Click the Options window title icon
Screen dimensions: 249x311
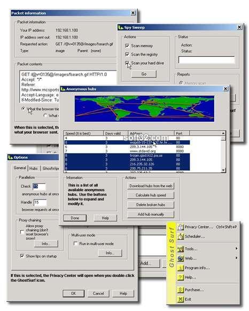(10, 157)
